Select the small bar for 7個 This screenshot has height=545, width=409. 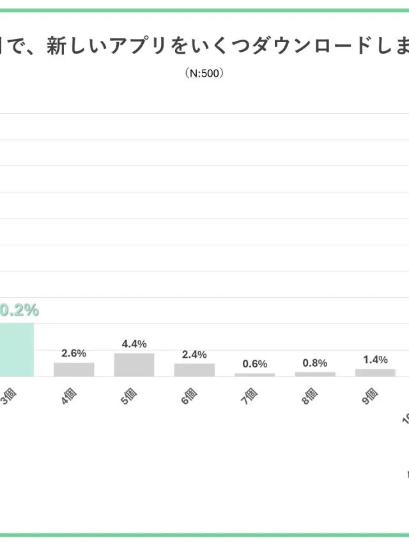[254, 374]
